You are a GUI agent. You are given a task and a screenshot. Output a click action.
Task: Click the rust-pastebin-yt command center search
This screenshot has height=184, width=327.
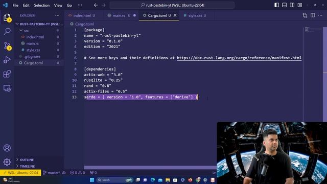pyautogui.click(x=172, y=5)
